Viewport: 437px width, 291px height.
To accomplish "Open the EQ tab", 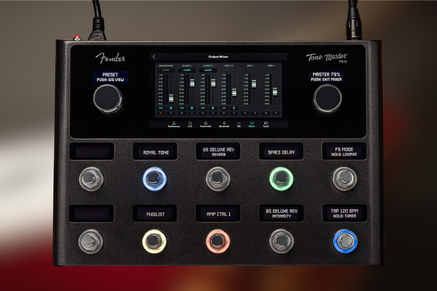I will [239, 124].
